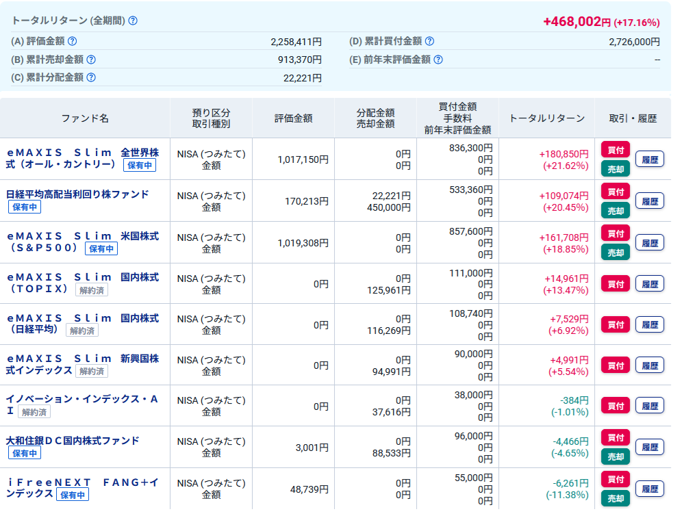Open eMAXIS Slim 全世界株式 fund link
This screenshot has width=673, height=516.
tap(82, 158)
